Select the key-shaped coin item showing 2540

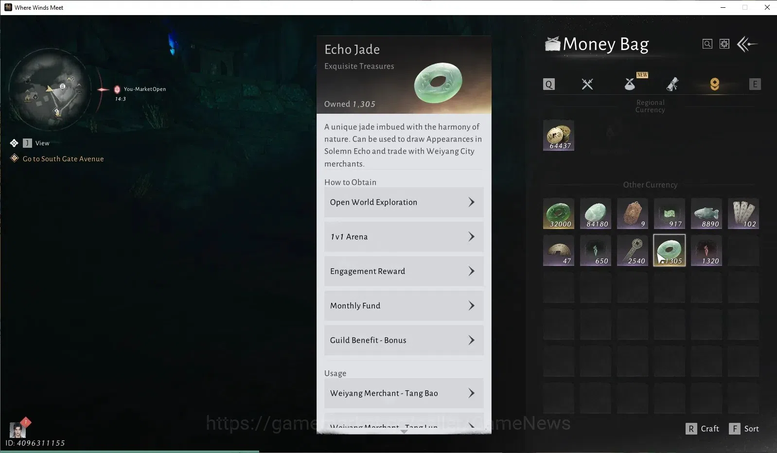click(x=633, y=250)
